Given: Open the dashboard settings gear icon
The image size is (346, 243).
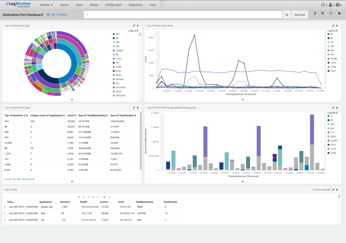Looking at the screenshot, I should [x=340, y=14].
